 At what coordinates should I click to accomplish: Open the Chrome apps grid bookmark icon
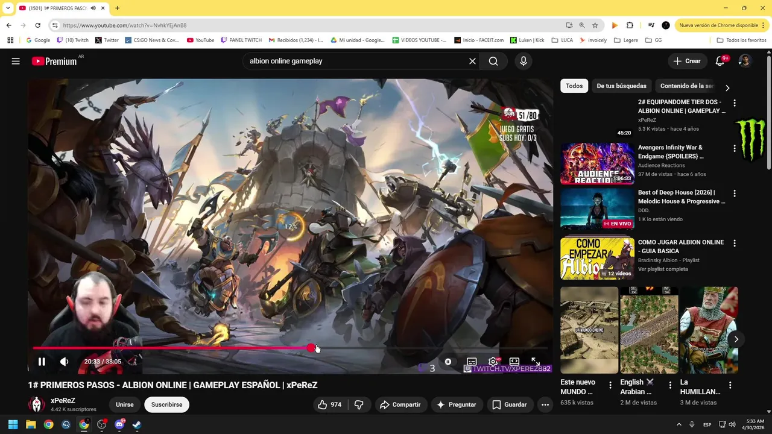(10, 40)
